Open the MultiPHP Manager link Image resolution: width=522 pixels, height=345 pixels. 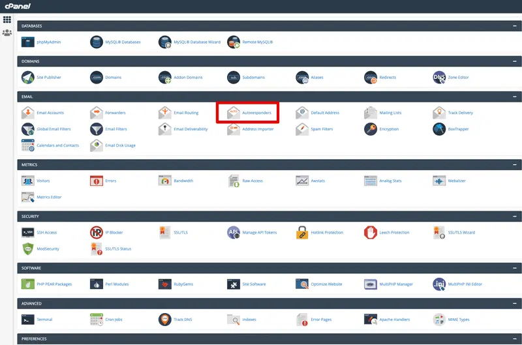click(x=396, y=284)
